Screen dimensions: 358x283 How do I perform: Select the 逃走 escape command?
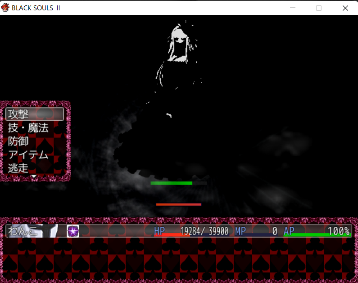18,168
